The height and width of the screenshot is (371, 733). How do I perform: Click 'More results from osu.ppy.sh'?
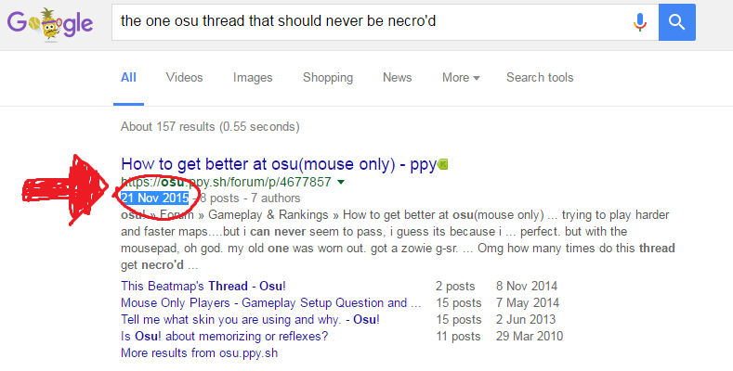point(199,352)
